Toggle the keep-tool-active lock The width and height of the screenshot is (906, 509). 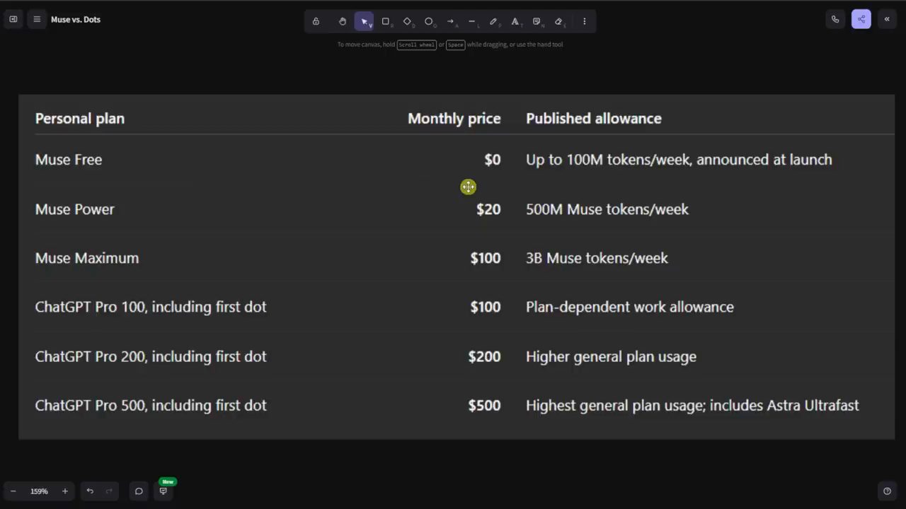pyautogui.click(x=316, y=21)
